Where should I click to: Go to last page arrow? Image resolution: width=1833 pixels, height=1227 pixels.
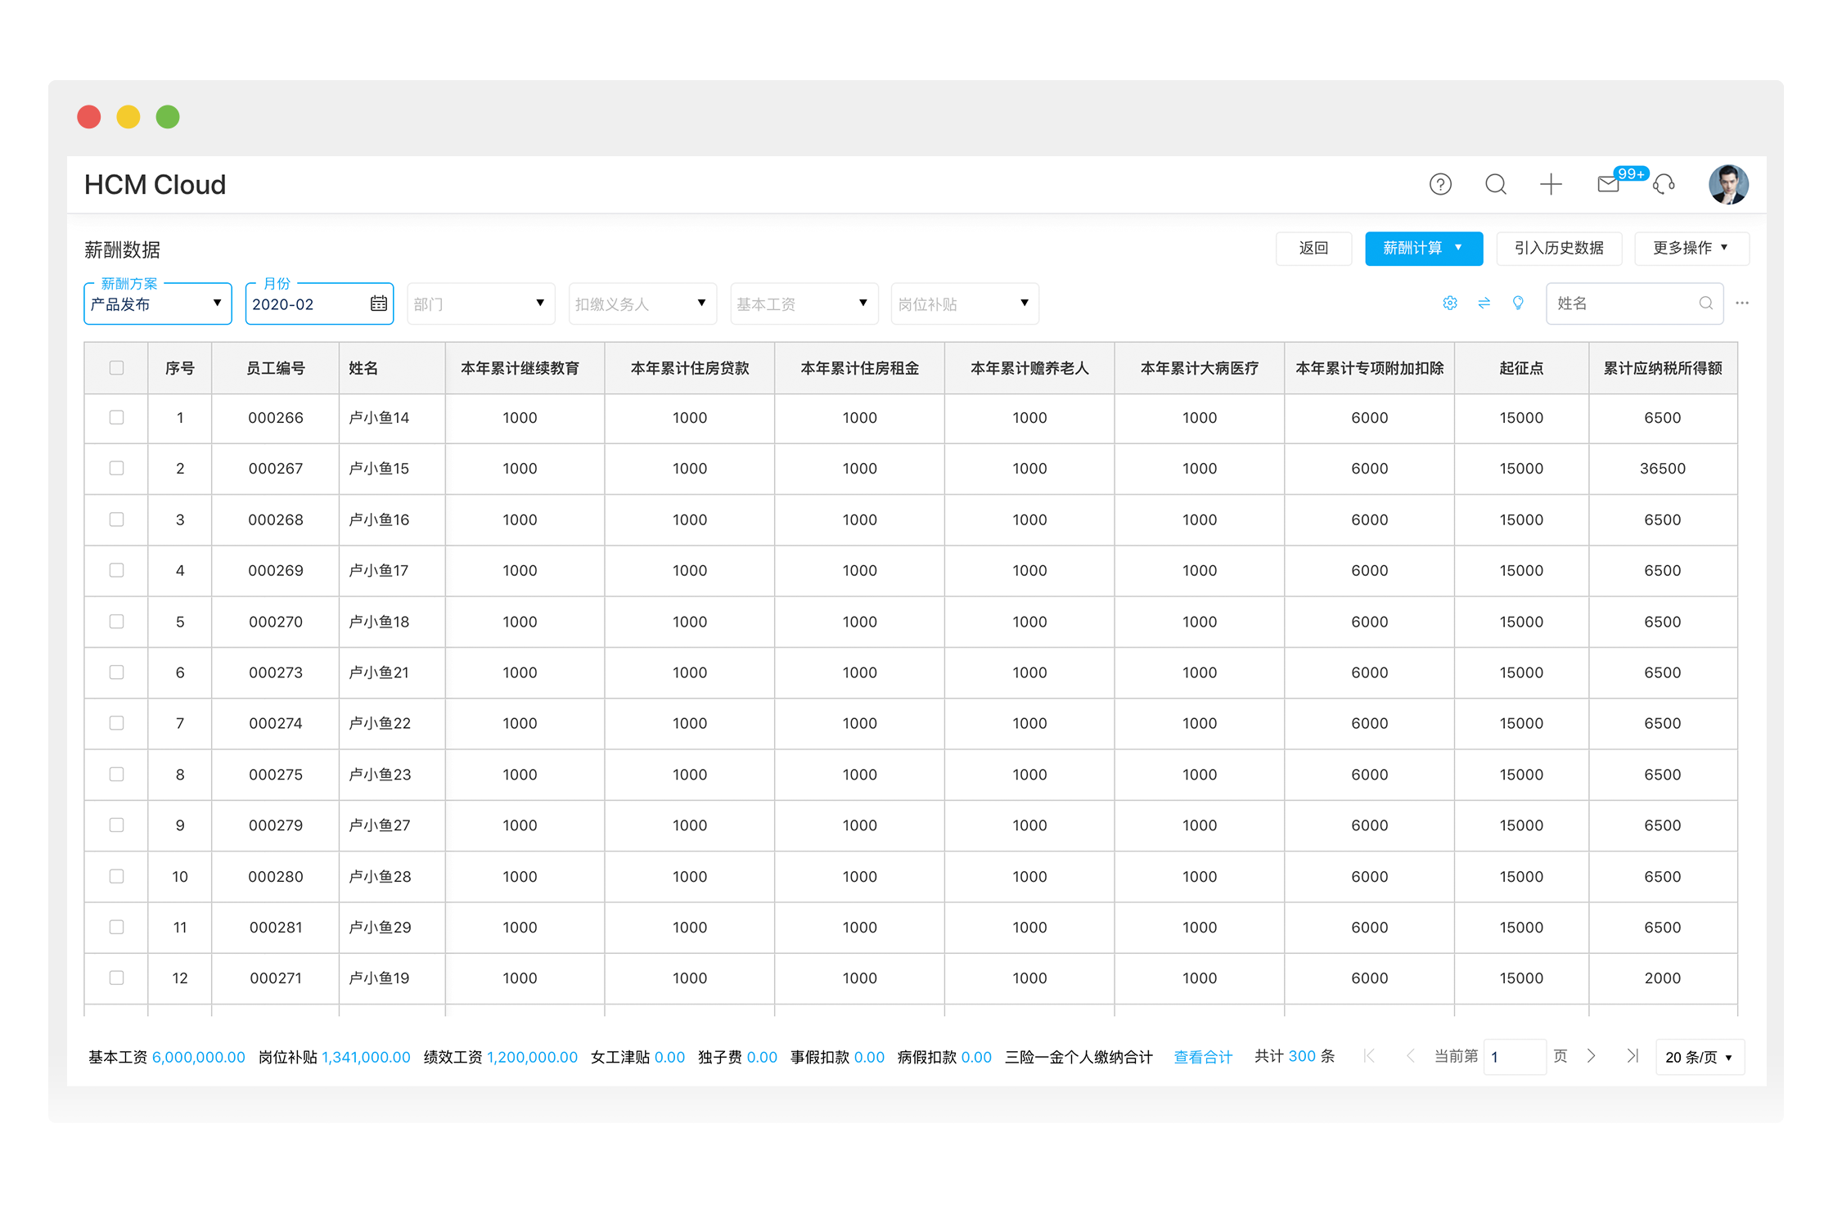click(1633, 1056)
